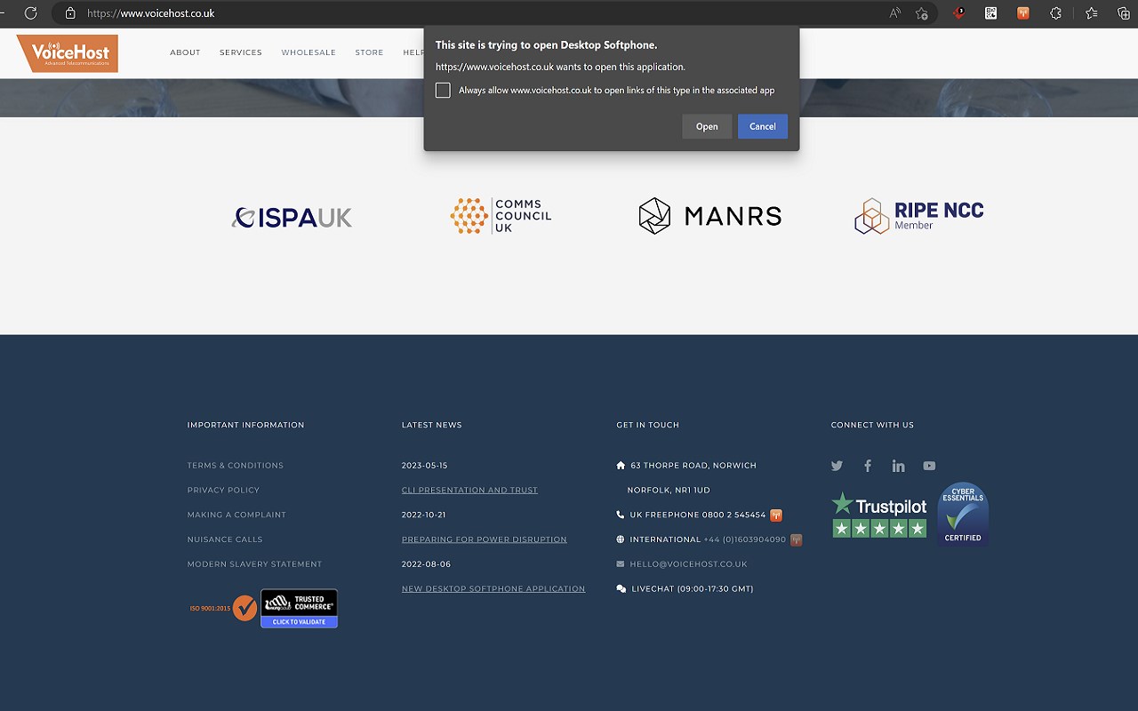Read the CLI Presentation and Trust article
This screenshot has width=1138, height=711.
(469, 491)
